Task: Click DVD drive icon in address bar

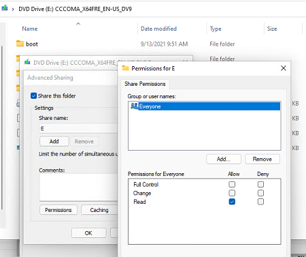Action: pos(4,8)
